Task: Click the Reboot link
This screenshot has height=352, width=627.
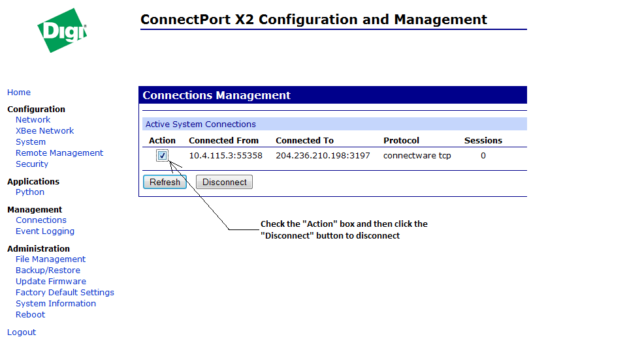Action: (x=31, y=315)
